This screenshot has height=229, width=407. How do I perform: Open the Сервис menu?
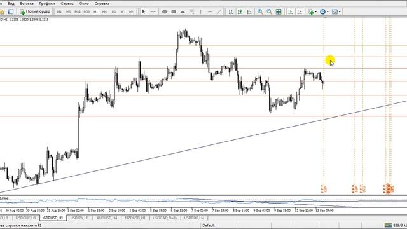coord(67,4)
